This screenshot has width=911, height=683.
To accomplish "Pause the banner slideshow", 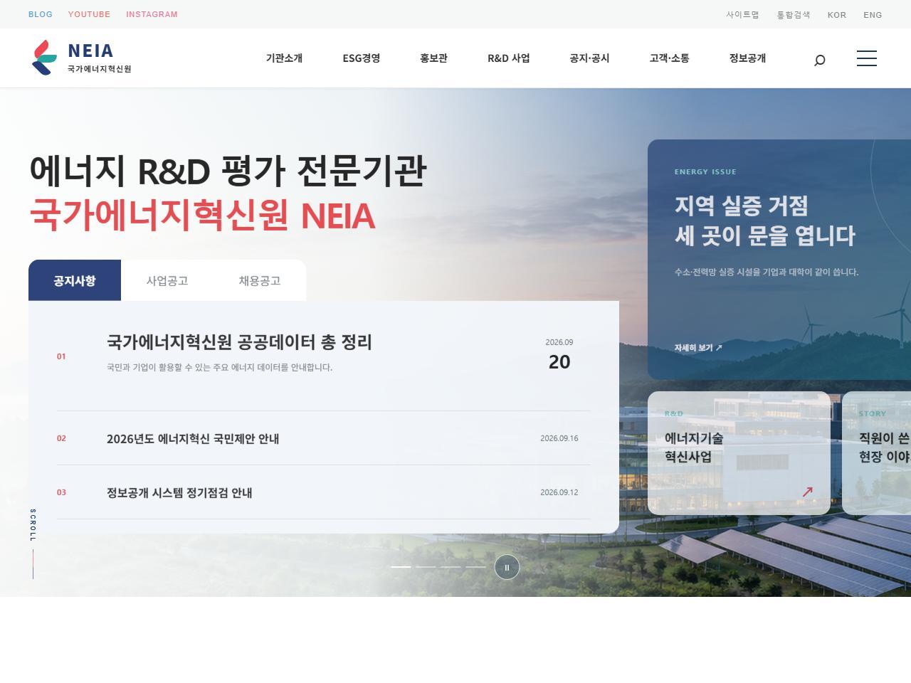I will pos(507,567).
